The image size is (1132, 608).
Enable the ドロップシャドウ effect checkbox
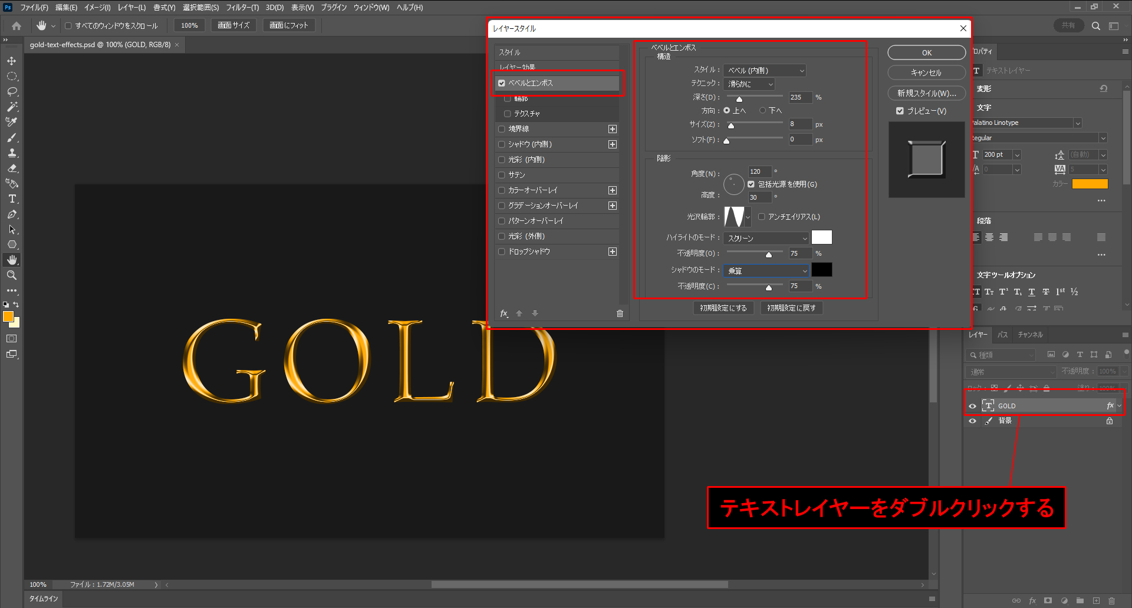click(x=502, y=252)
